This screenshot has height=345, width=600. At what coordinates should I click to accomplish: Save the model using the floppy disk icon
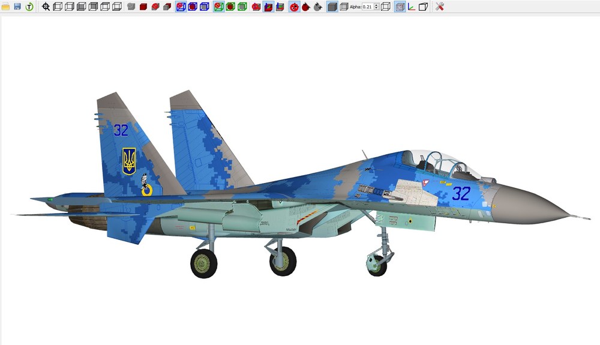(17, 7)
